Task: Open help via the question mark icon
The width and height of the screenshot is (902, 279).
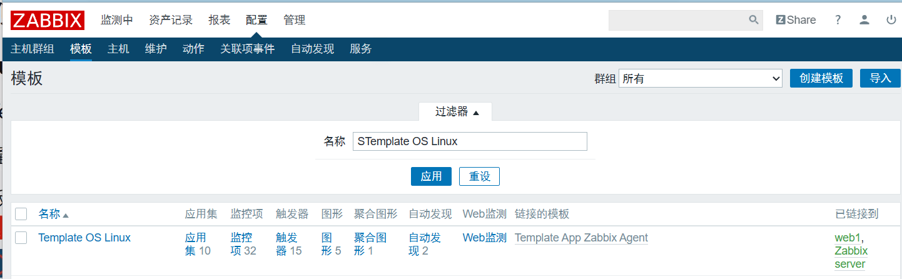Action: [x=838, y=20]
